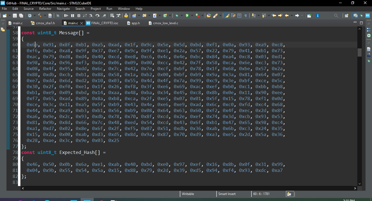Click the Terminate stop icon
The height and width of the screenshot is (201, 372).
(79, 15)
